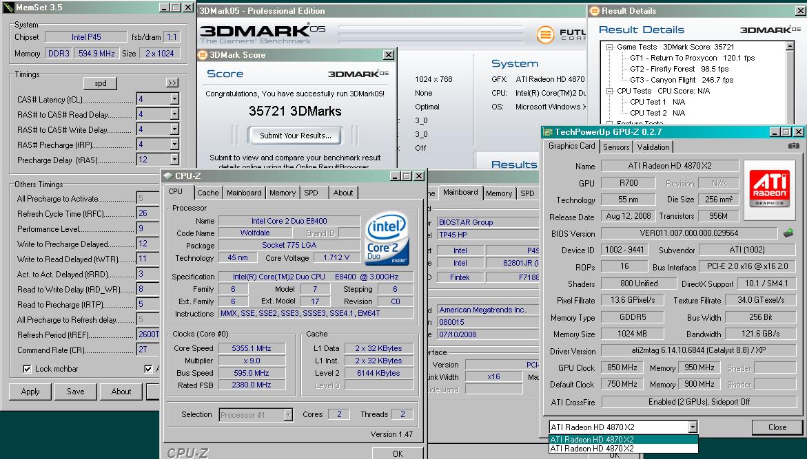Click the Submit Your Results button

tap(296, 136)
